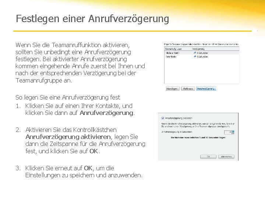Image resolution: width=265 pixels, height=199 pixels.
Task: Decrease delay seconds with the down stepper arrow
Action: [x=233, y=133]
